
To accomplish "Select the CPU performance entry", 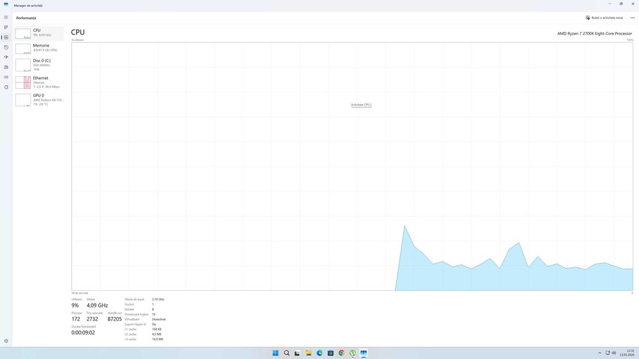I will pos(39,33).
